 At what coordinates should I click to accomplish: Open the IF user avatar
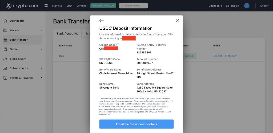(x=247, y=6)
